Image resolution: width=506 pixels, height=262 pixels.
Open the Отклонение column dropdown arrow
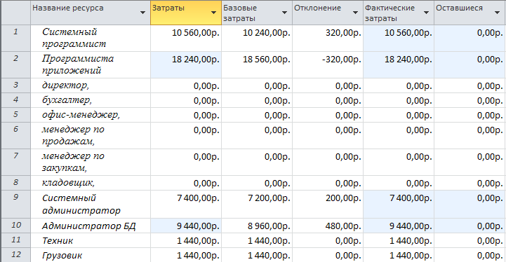(x=356, y=13)
